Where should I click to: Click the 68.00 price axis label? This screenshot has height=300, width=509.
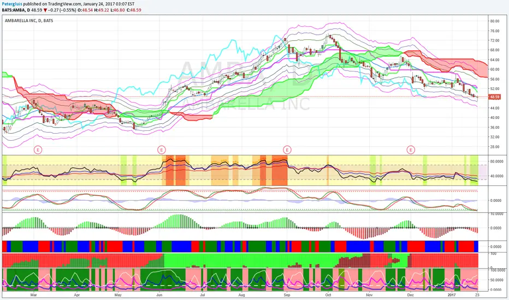495,50
